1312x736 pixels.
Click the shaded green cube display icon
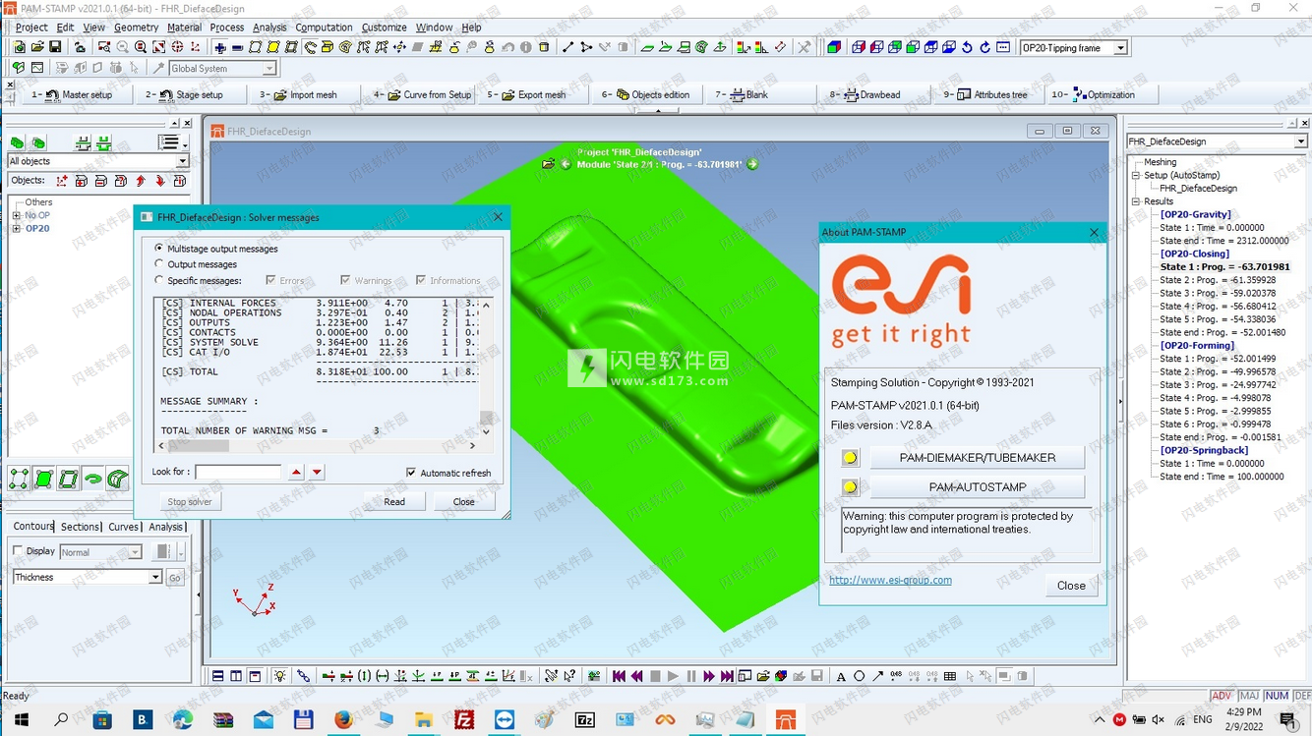point(833,47)
